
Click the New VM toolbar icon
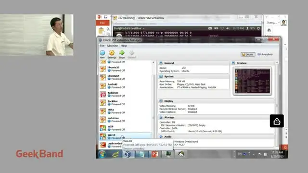click(103, 54)
